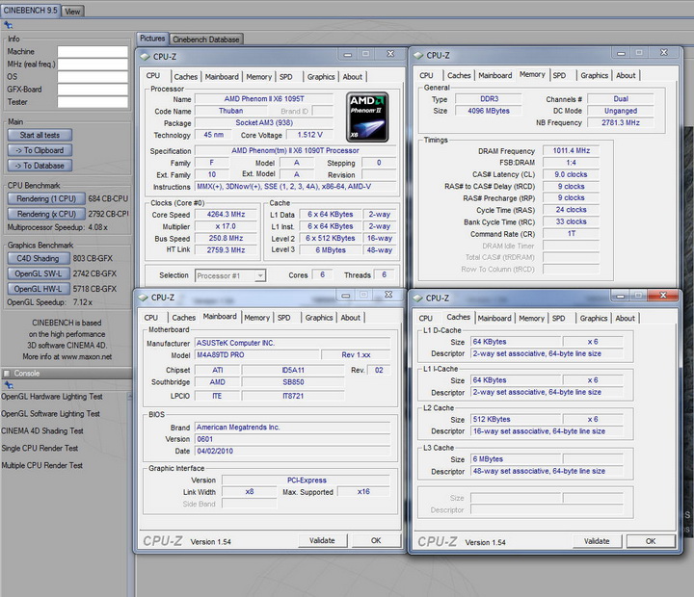Click the Socket AM3 (938) package field

tap(264, 123)
